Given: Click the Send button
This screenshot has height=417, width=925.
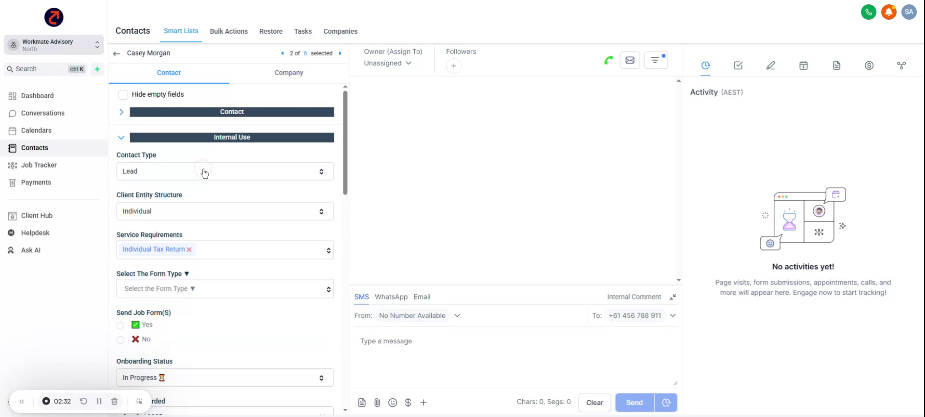Looking at the screenshot, I should click(x=634, y=403).
